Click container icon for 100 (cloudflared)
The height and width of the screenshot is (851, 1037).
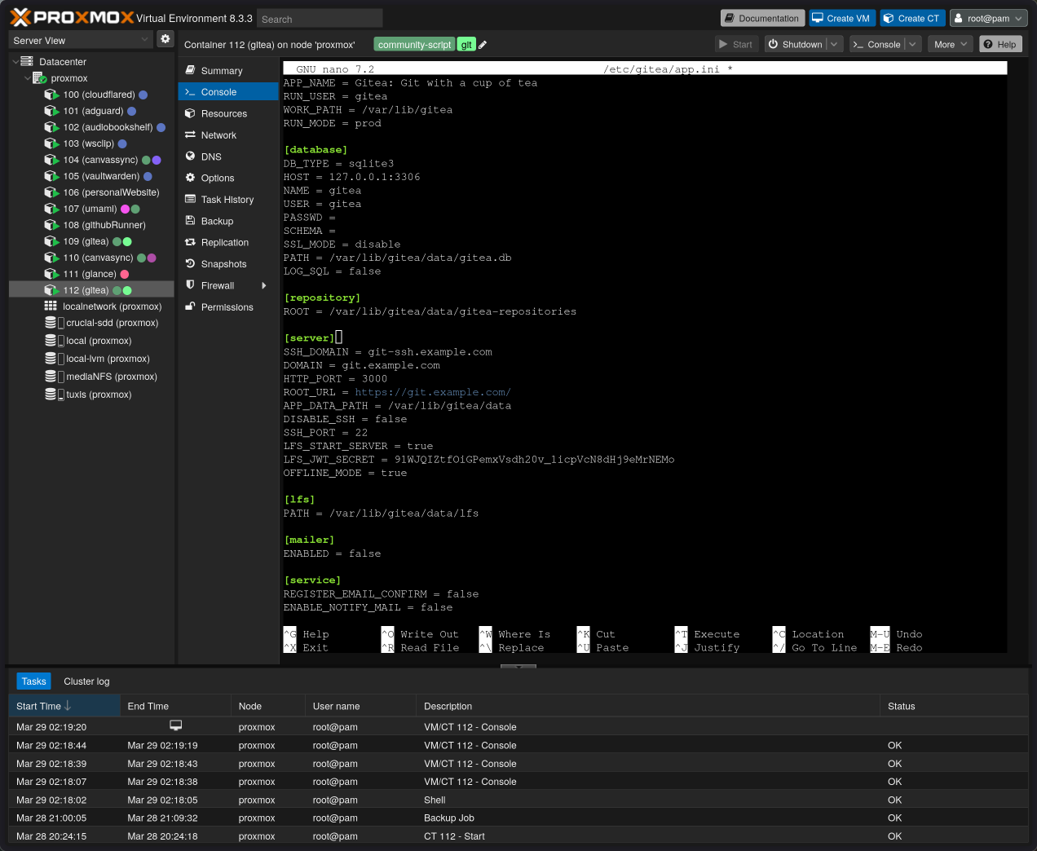(51, 95)
